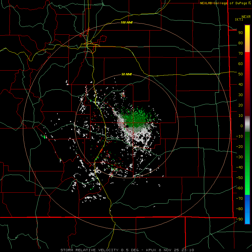
Task: Click the 30 value on the color scale
Action: coord(241,95)
